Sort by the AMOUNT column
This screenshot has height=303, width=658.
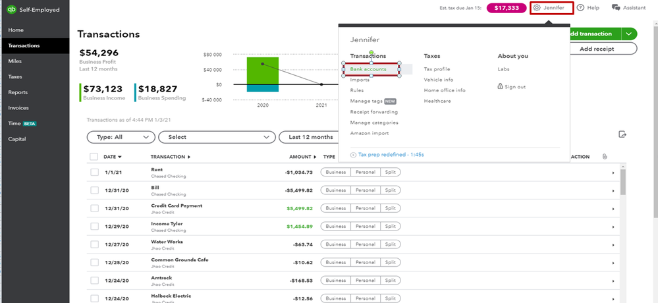pos(302,157)
